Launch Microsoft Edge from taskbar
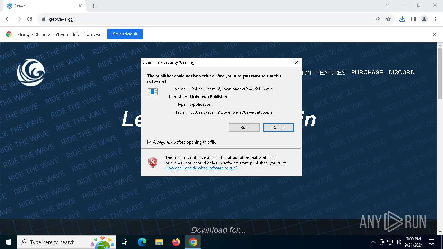The width and height of the screenshot is (443, 249). tap(142, 242)
